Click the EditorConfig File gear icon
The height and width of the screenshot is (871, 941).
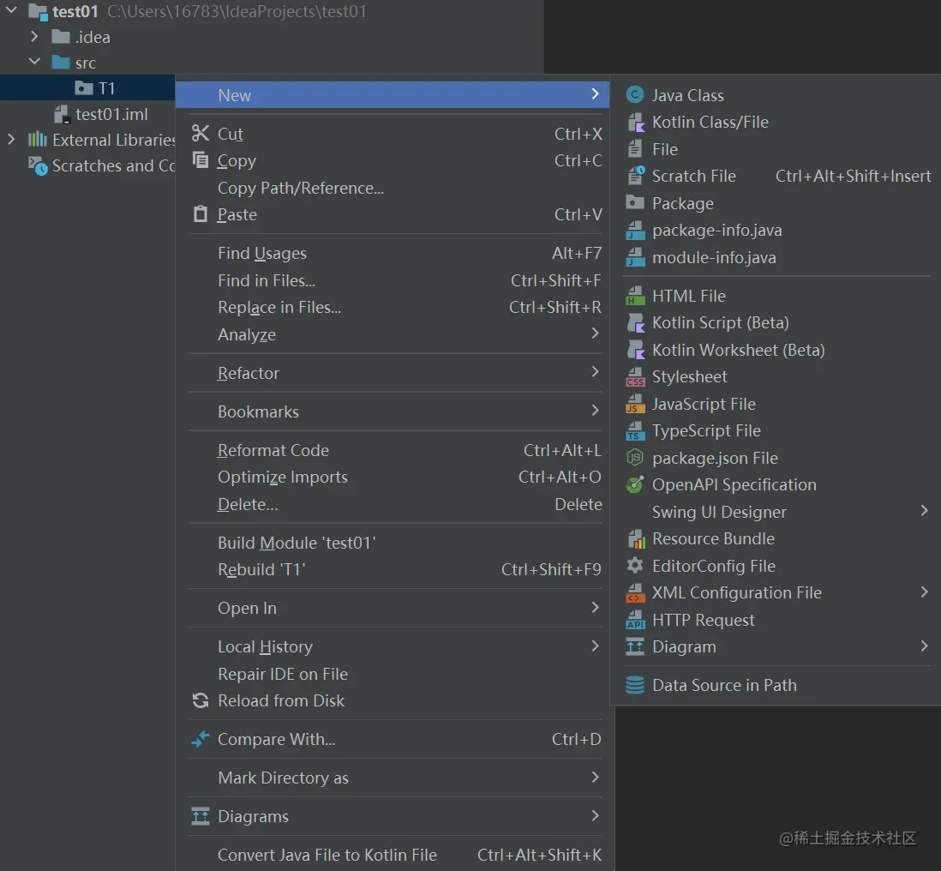point(635,566)
